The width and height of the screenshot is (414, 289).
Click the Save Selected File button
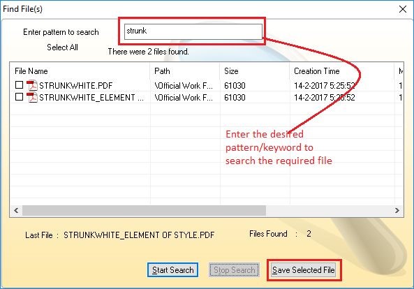coord(304,270)
